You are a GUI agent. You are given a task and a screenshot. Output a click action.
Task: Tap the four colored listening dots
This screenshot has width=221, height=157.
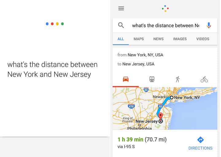55,24
